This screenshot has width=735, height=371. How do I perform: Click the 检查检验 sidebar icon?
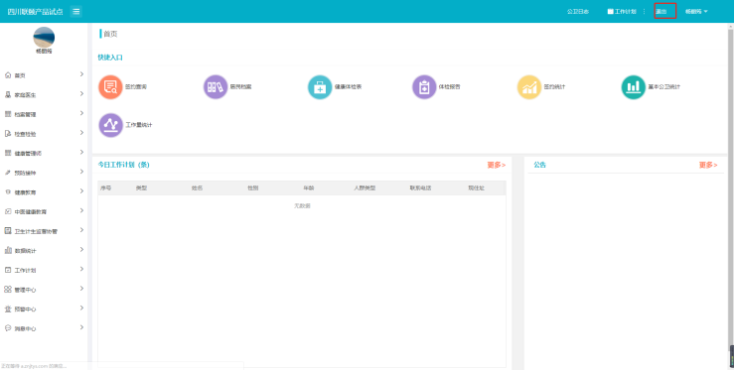click(x=8, y=134)
